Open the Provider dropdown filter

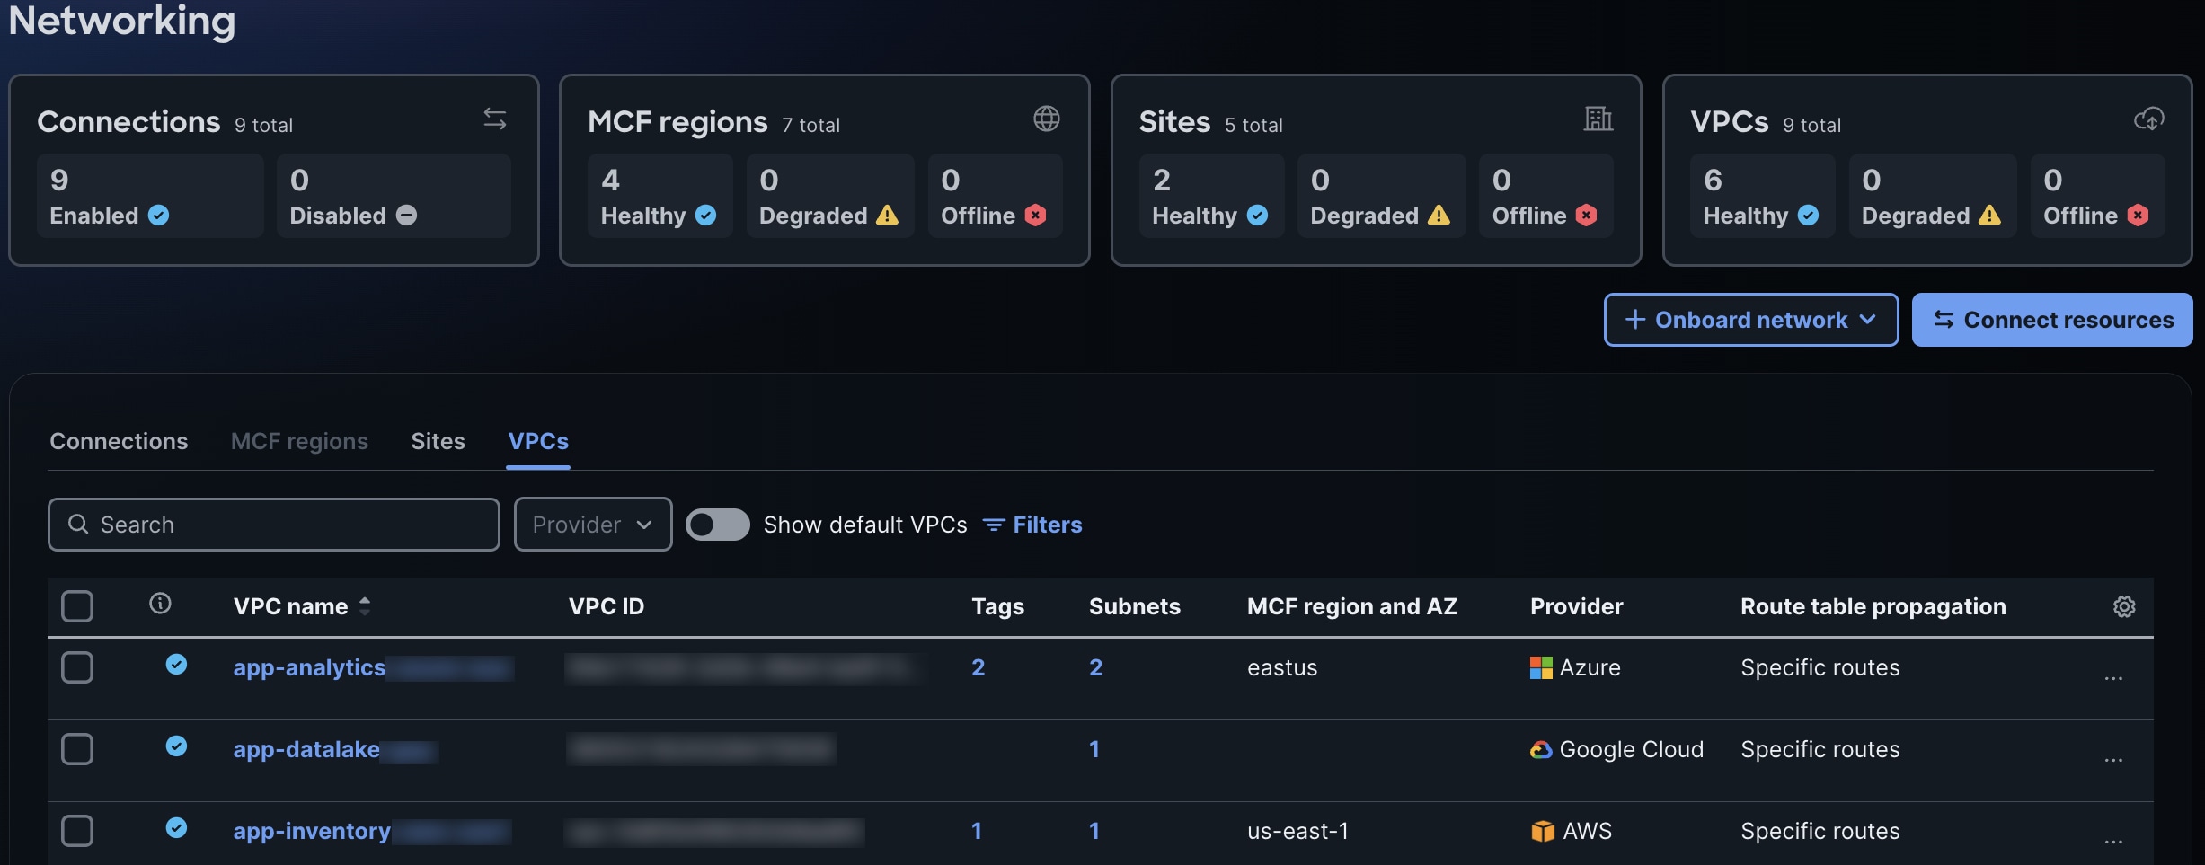point(593,524)
